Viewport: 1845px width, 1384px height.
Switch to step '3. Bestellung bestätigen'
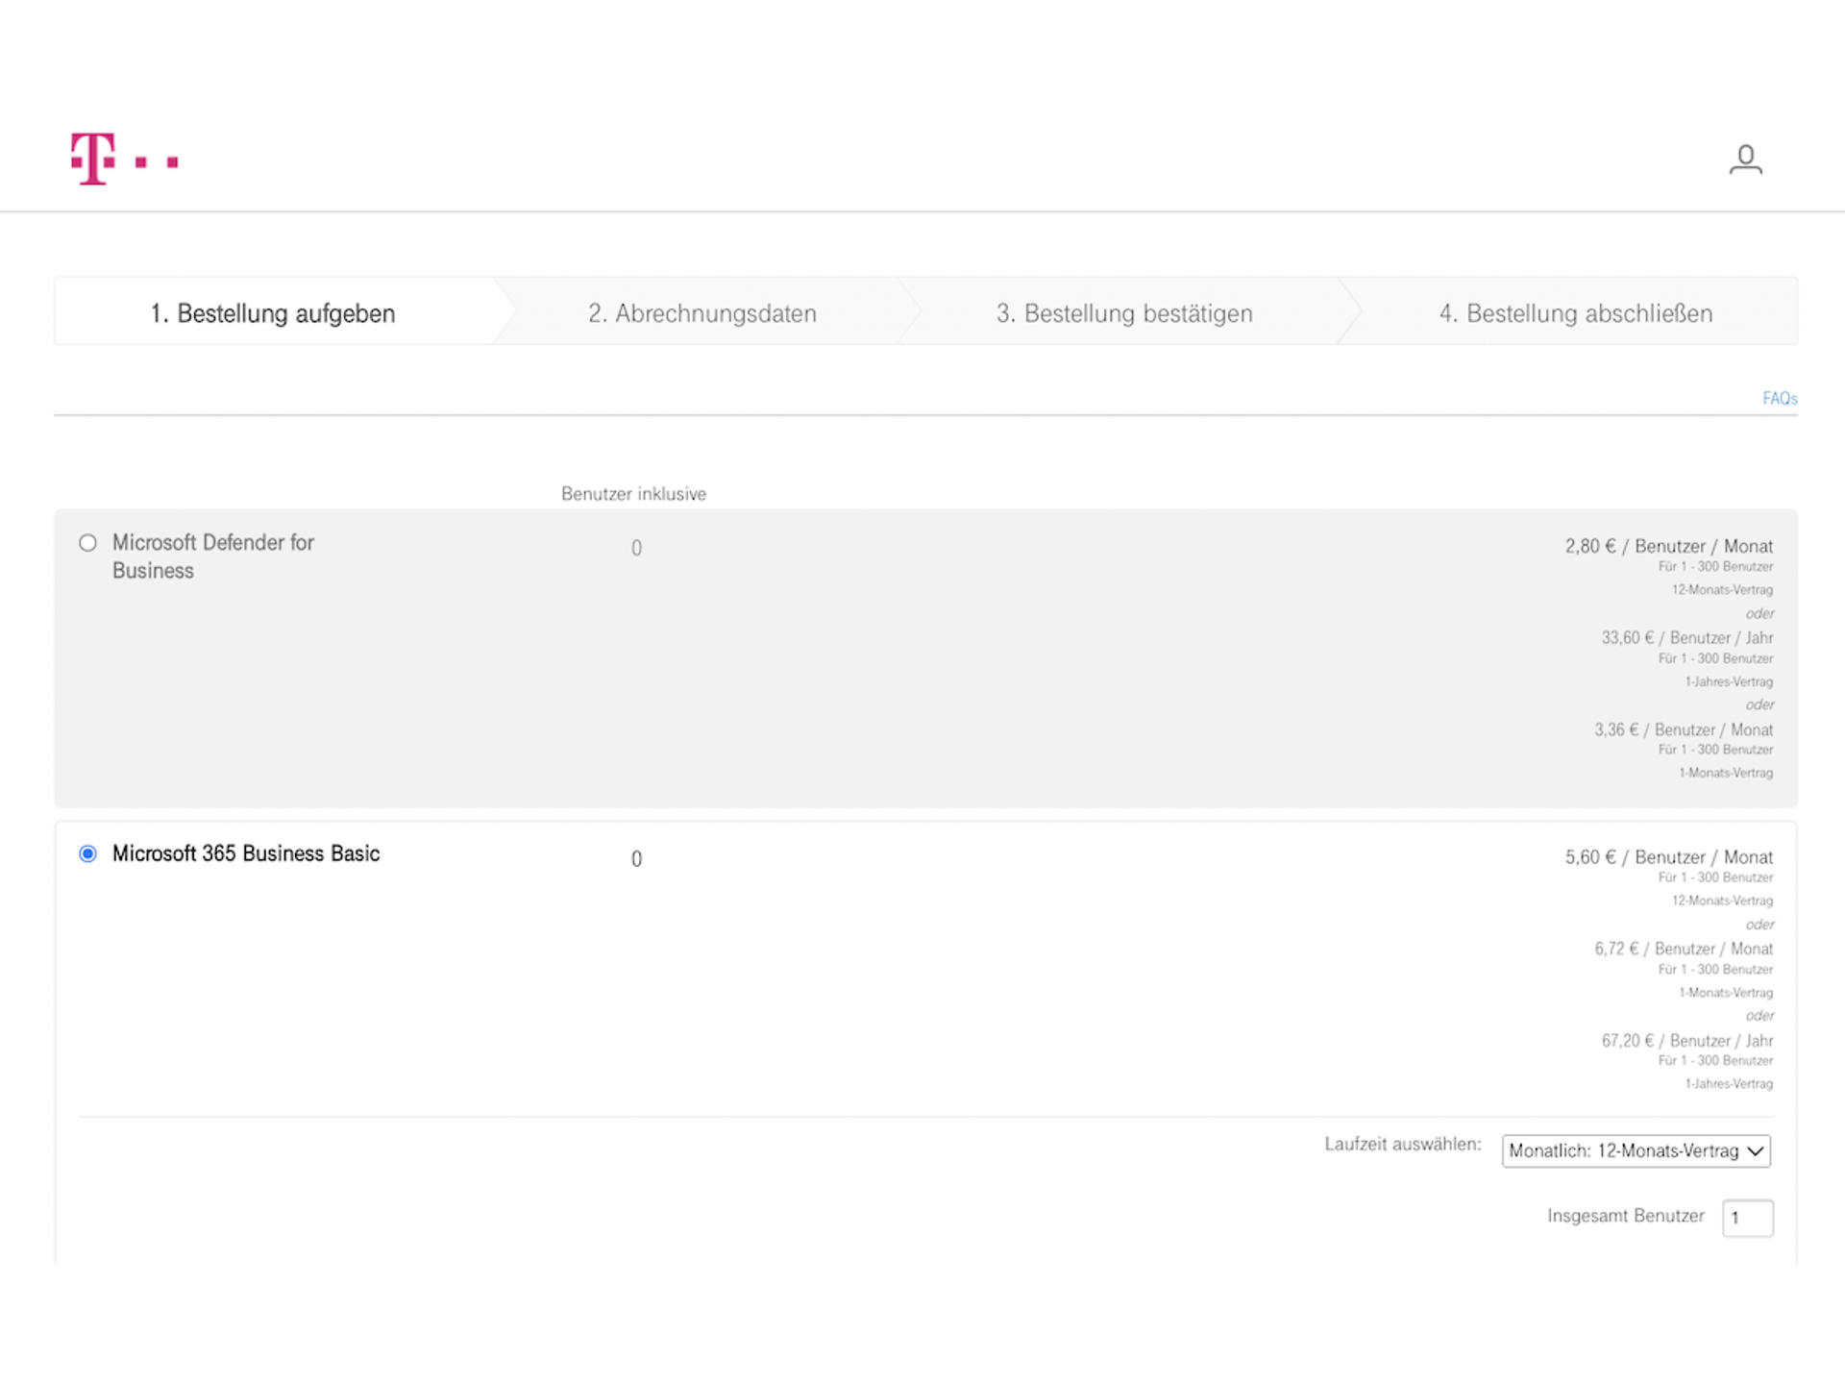[1124, 312]
